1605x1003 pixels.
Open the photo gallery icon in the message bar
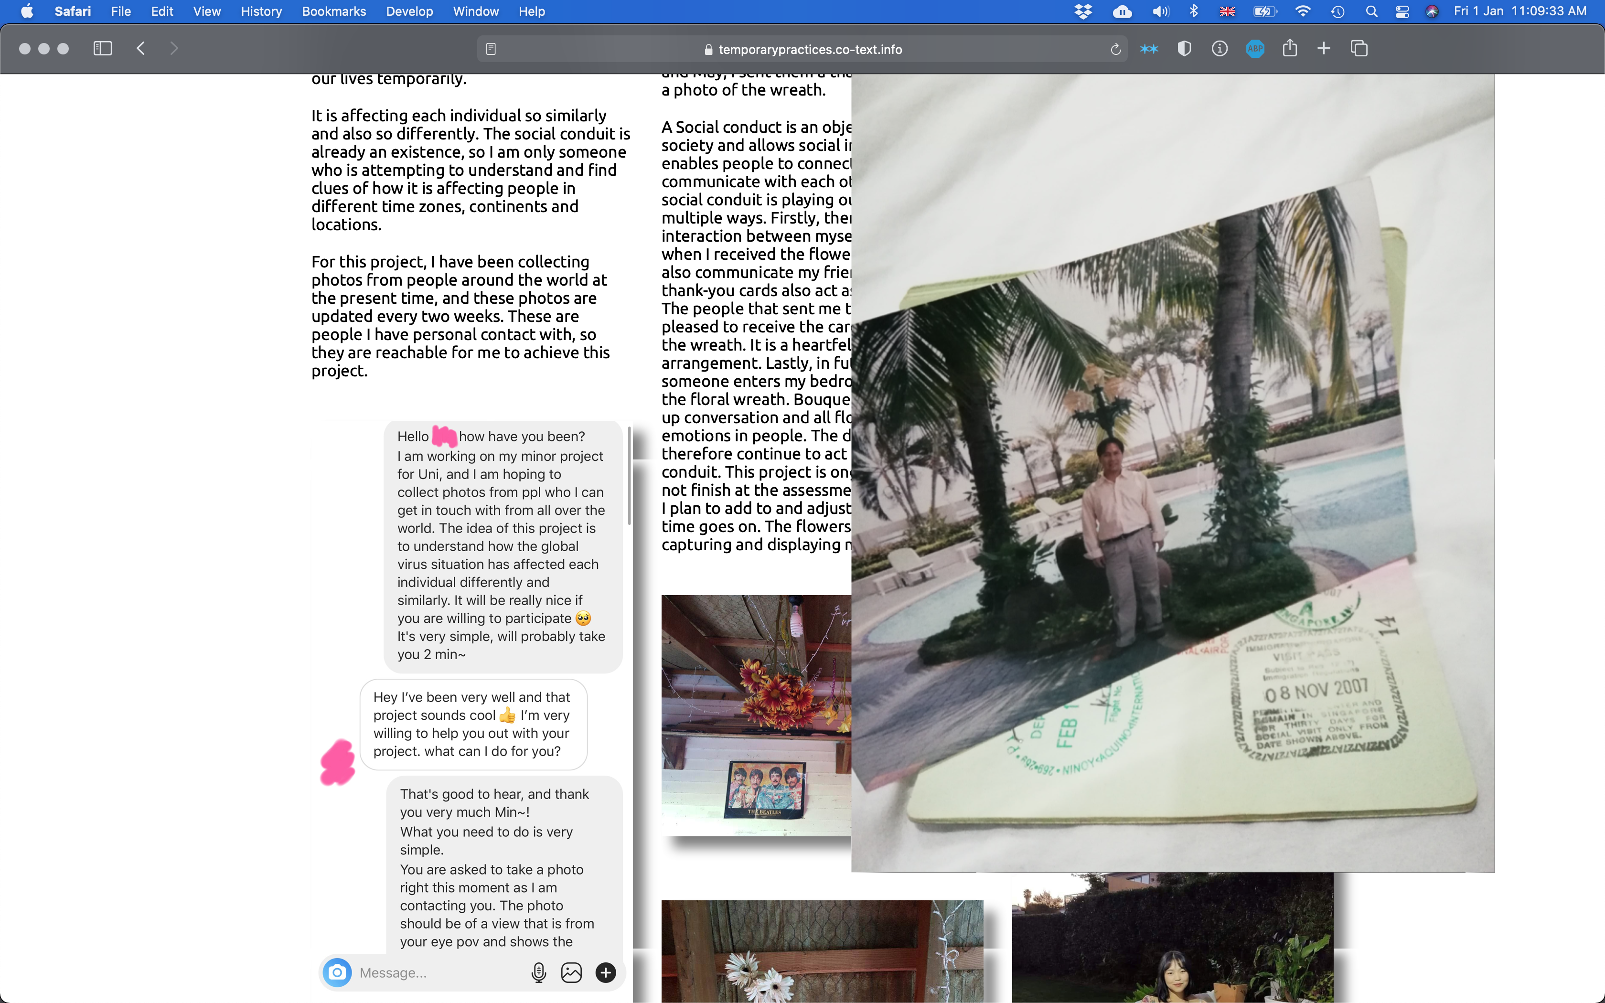tap(571, 972)
